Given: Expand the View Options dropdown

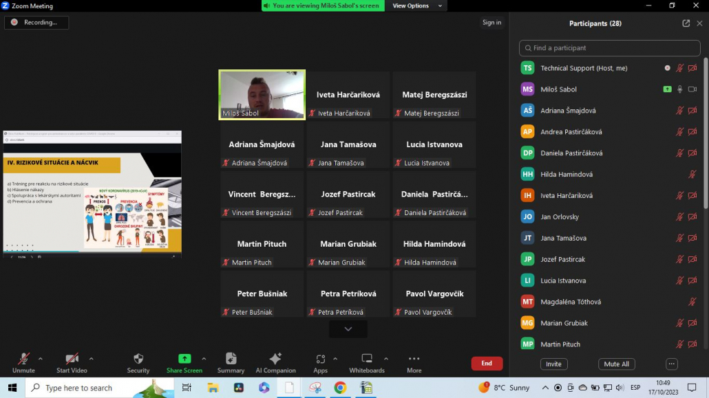Looking at the screenshot, I should (410, 5).
